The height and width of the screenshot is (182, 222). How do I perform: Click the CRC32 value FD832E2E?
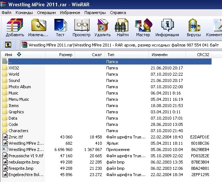[x=200, y=156]
